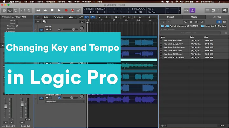The width and height of the screenshot is (229, 128).
Task: Toggle the 1234 count-in button
Action: 186,10
